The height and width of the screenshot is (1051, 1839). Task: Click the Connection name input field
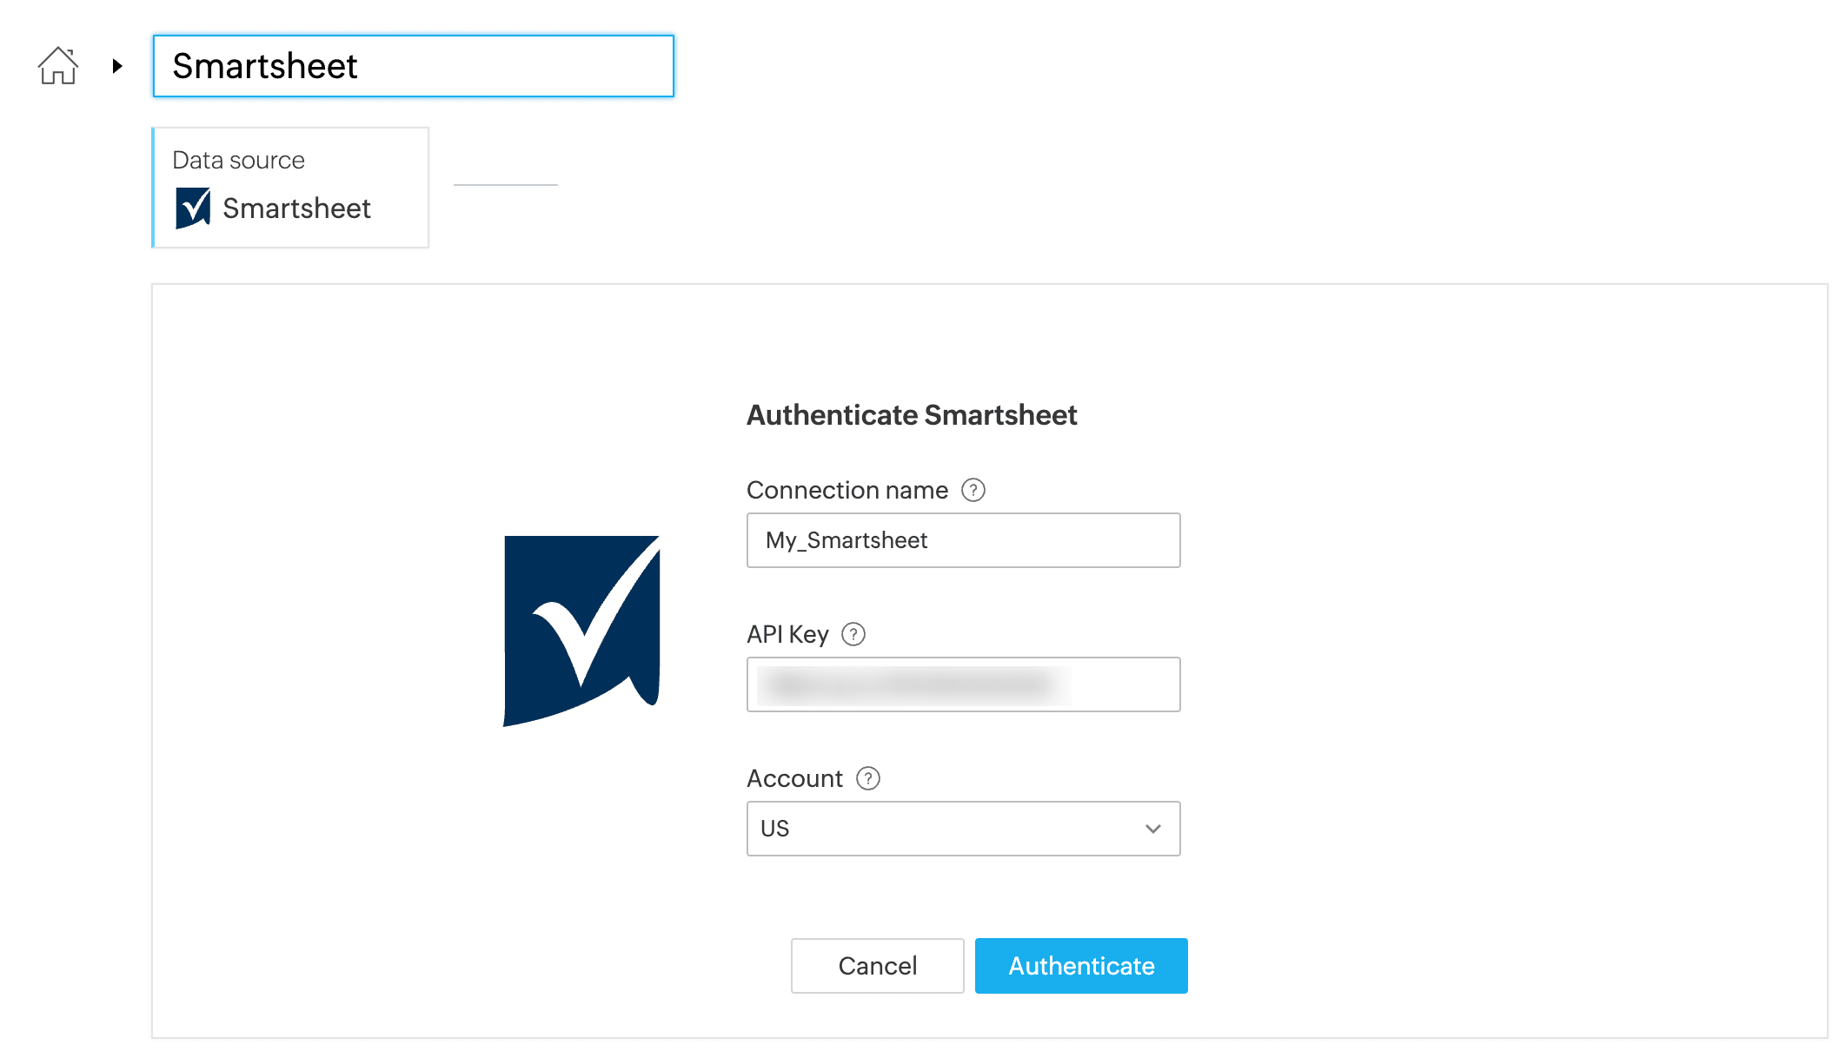[x=963, y=540]
